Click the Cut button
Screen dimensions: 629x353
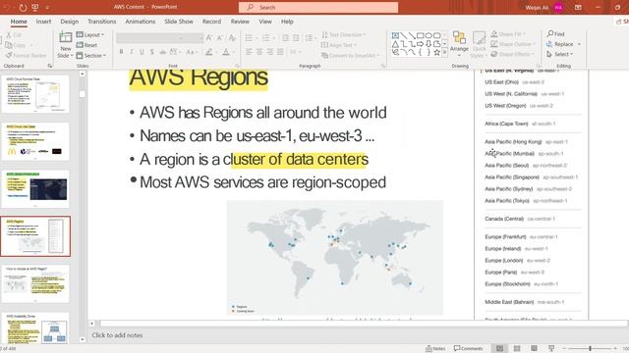(15, 35)
